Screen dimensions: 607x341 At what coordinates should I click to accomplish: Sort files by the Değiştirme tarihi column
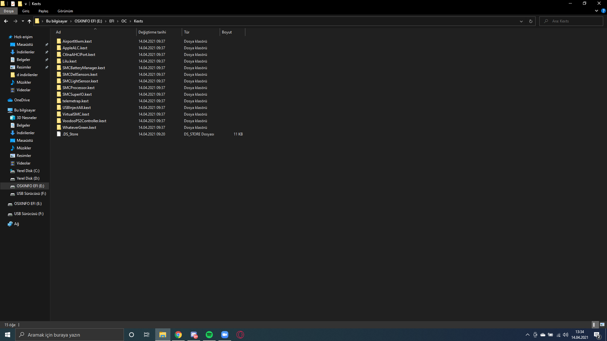pos(152,32)
